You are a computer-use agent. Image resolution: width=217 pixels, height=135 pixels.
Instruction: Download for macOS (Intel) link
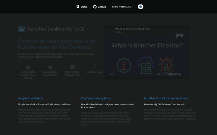tap(50, 73)
